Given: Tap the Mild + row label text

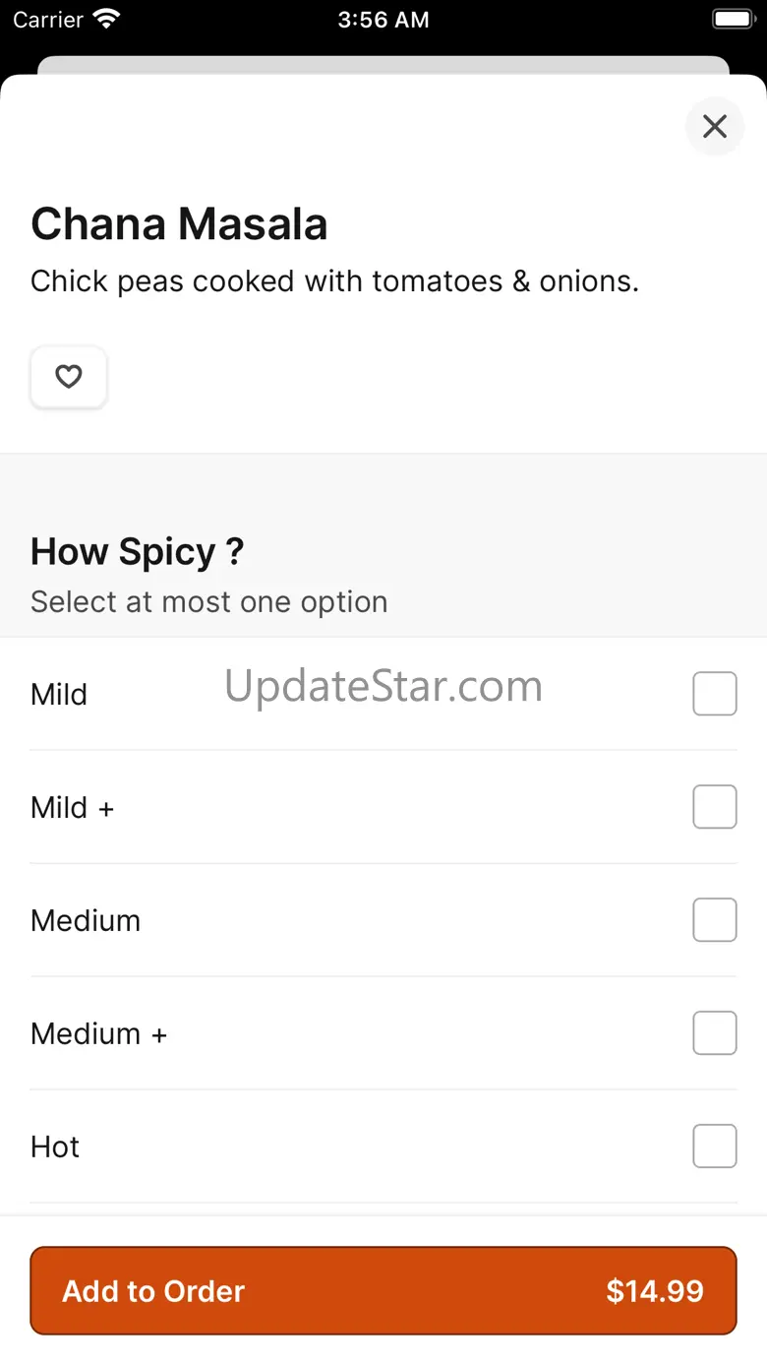Looking at the screenshot, I should [73, 807].
